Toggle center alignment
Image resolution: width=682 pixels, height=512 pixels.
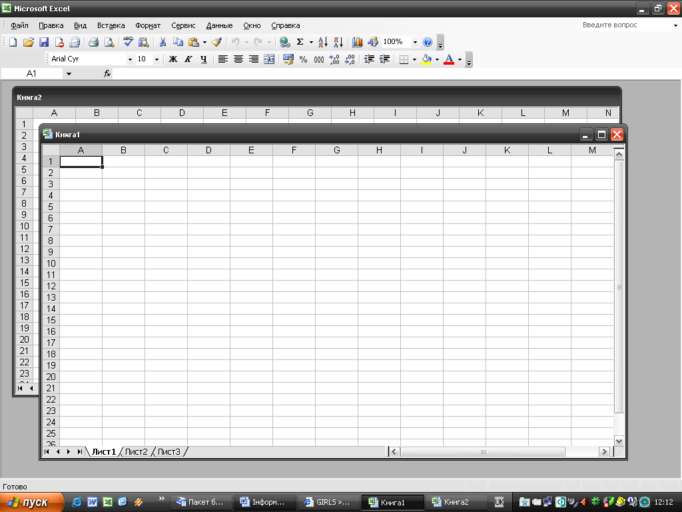[238, 59]
